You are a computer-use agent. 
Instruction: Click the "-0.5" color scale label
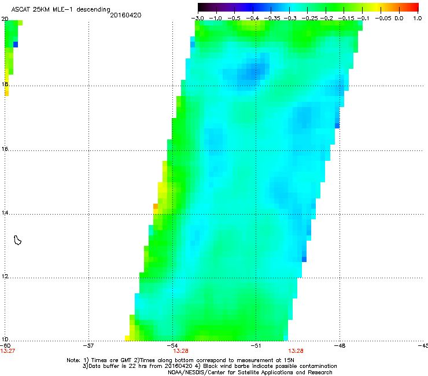pyautogui.click(x=234, y=19)
